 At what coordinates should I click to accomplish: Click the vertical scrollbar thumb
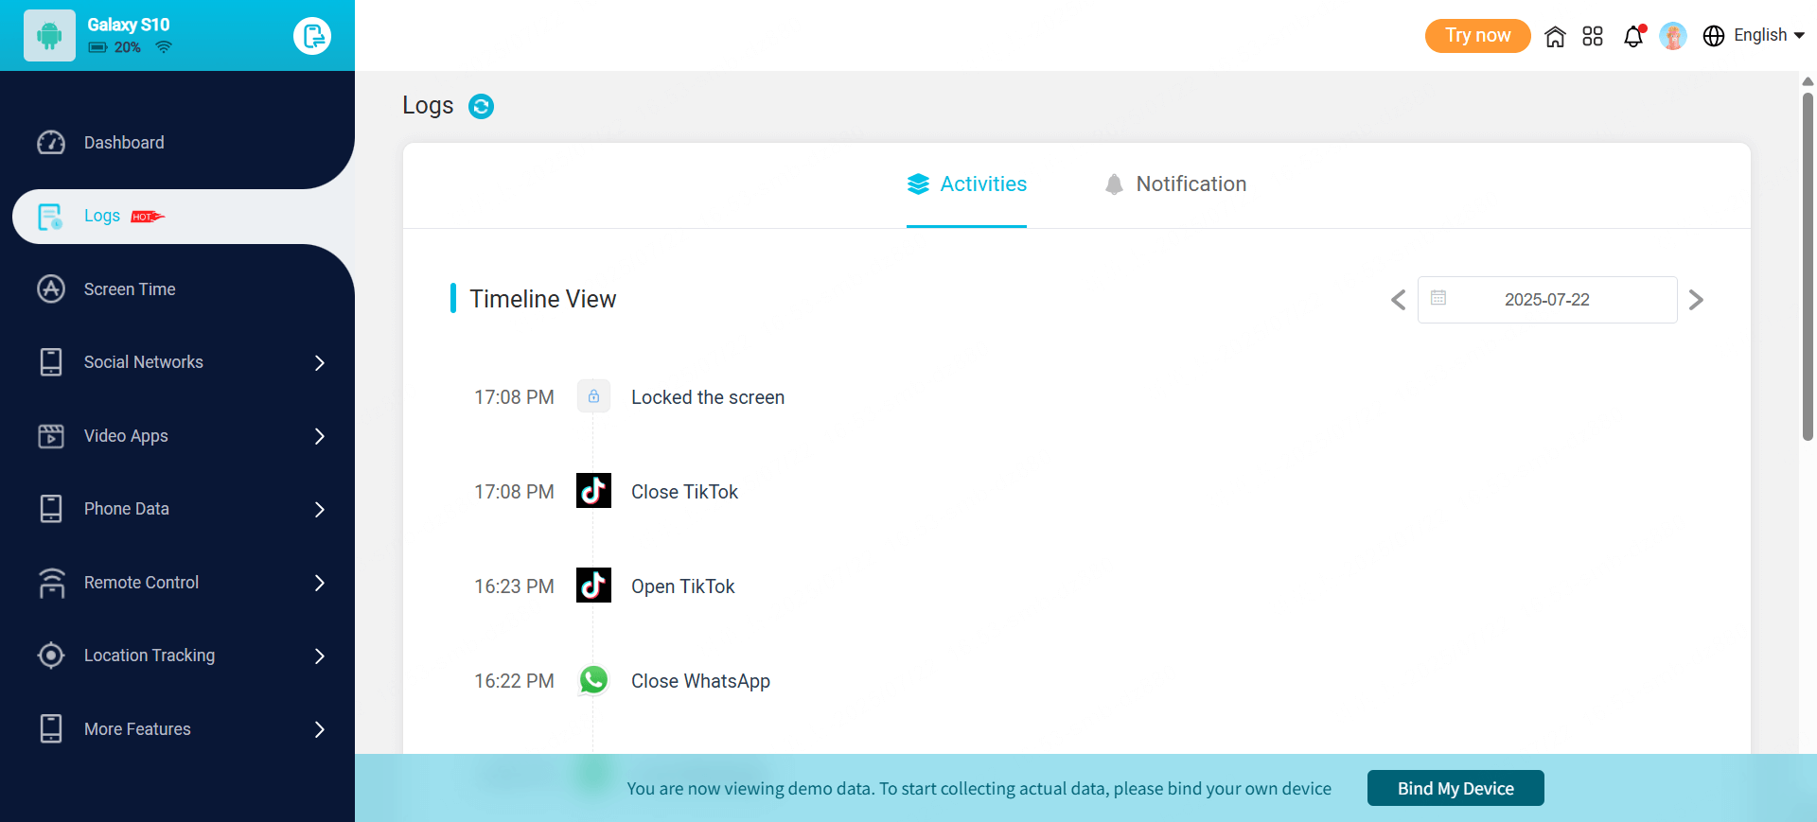(x=1808, y=265)
